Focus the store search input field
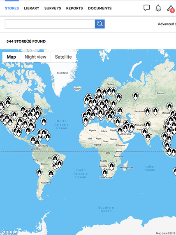176x235 pixels. pos(50,24)
